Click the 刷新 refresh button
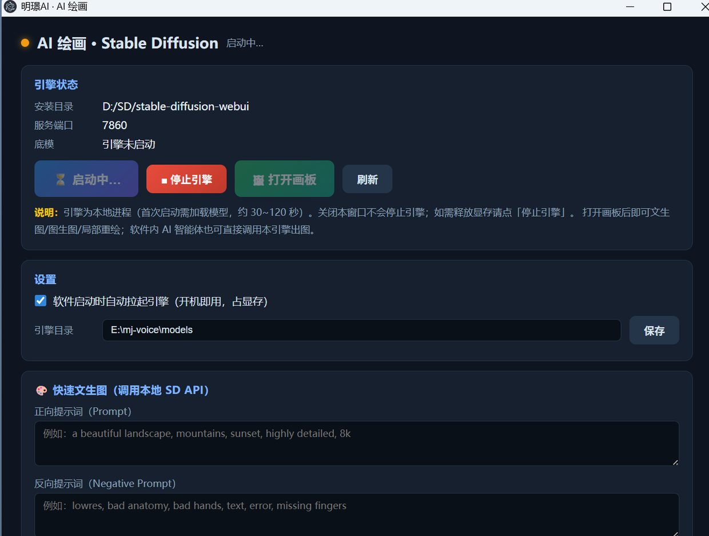 (x=367, y=179)
